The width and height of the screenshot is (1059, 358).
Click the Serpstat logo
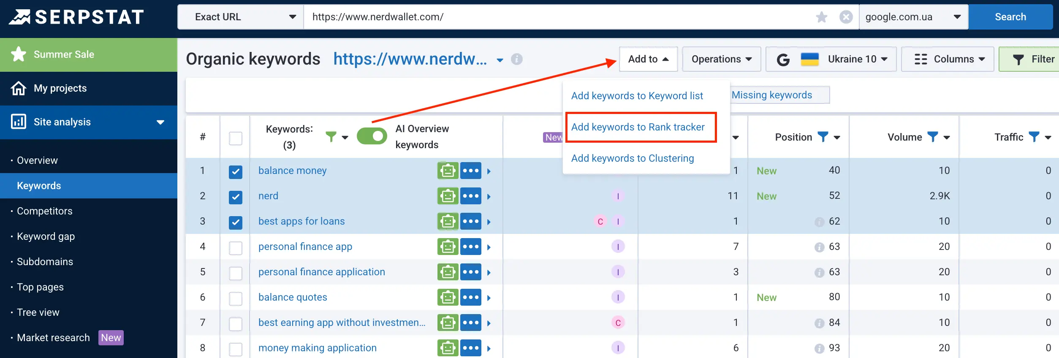pos(76,17)
